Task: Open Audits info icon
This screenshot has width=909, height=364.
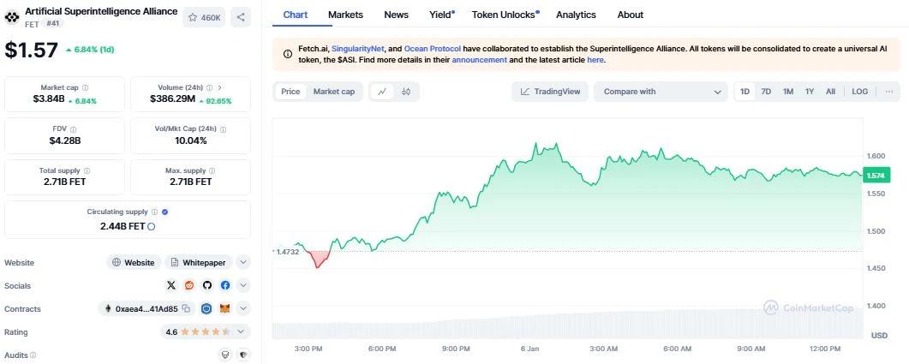Action: [x=33, y=355]
